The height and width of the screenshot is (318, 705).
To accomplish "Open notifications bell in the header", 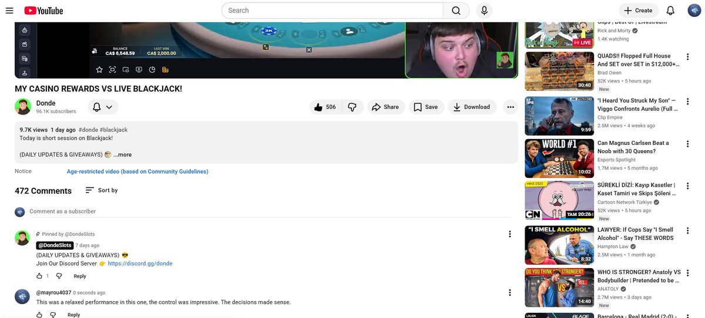I will (670, 11).
